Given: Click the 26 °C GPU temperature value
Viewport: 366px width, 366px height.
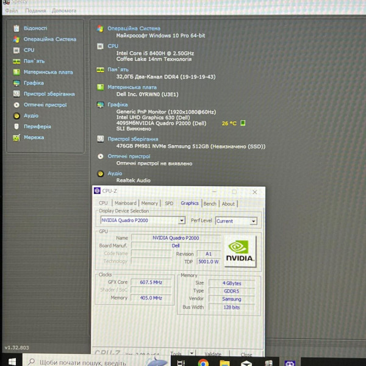Looking at the screenshot, I should 229,123.
